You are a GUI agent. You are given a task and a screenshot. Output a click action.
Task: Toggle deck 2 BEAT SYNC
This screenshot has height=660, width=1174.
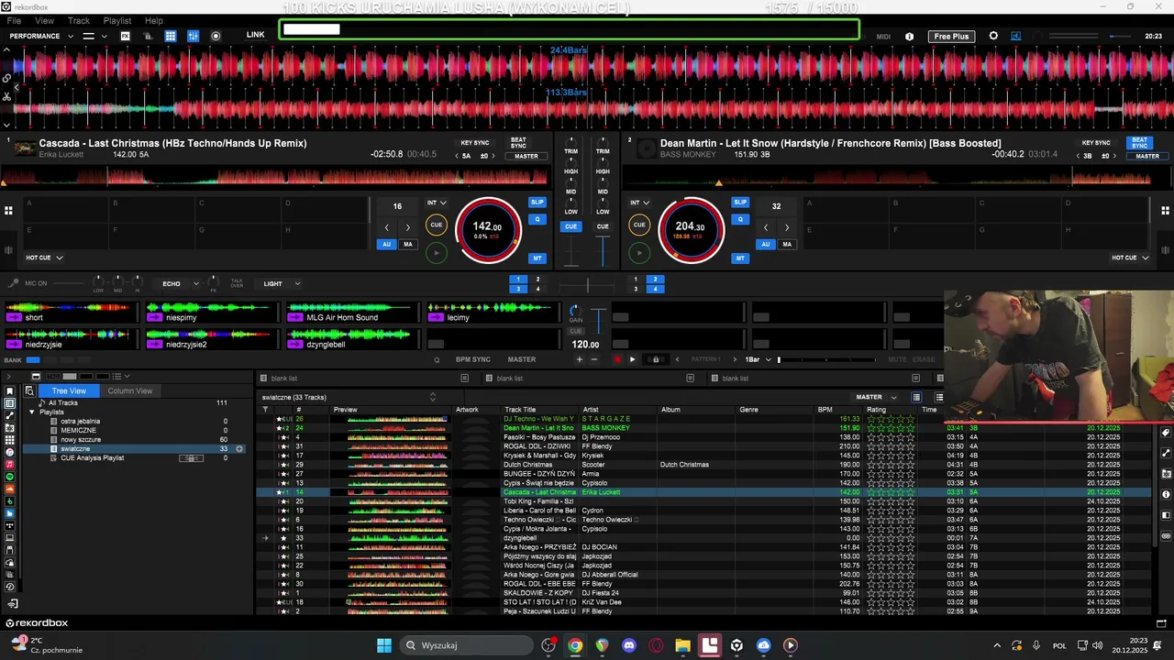click(x=1139, y=143)
